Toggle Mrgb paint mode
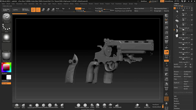Screen dimensions: 196x110 pos(57,8)
